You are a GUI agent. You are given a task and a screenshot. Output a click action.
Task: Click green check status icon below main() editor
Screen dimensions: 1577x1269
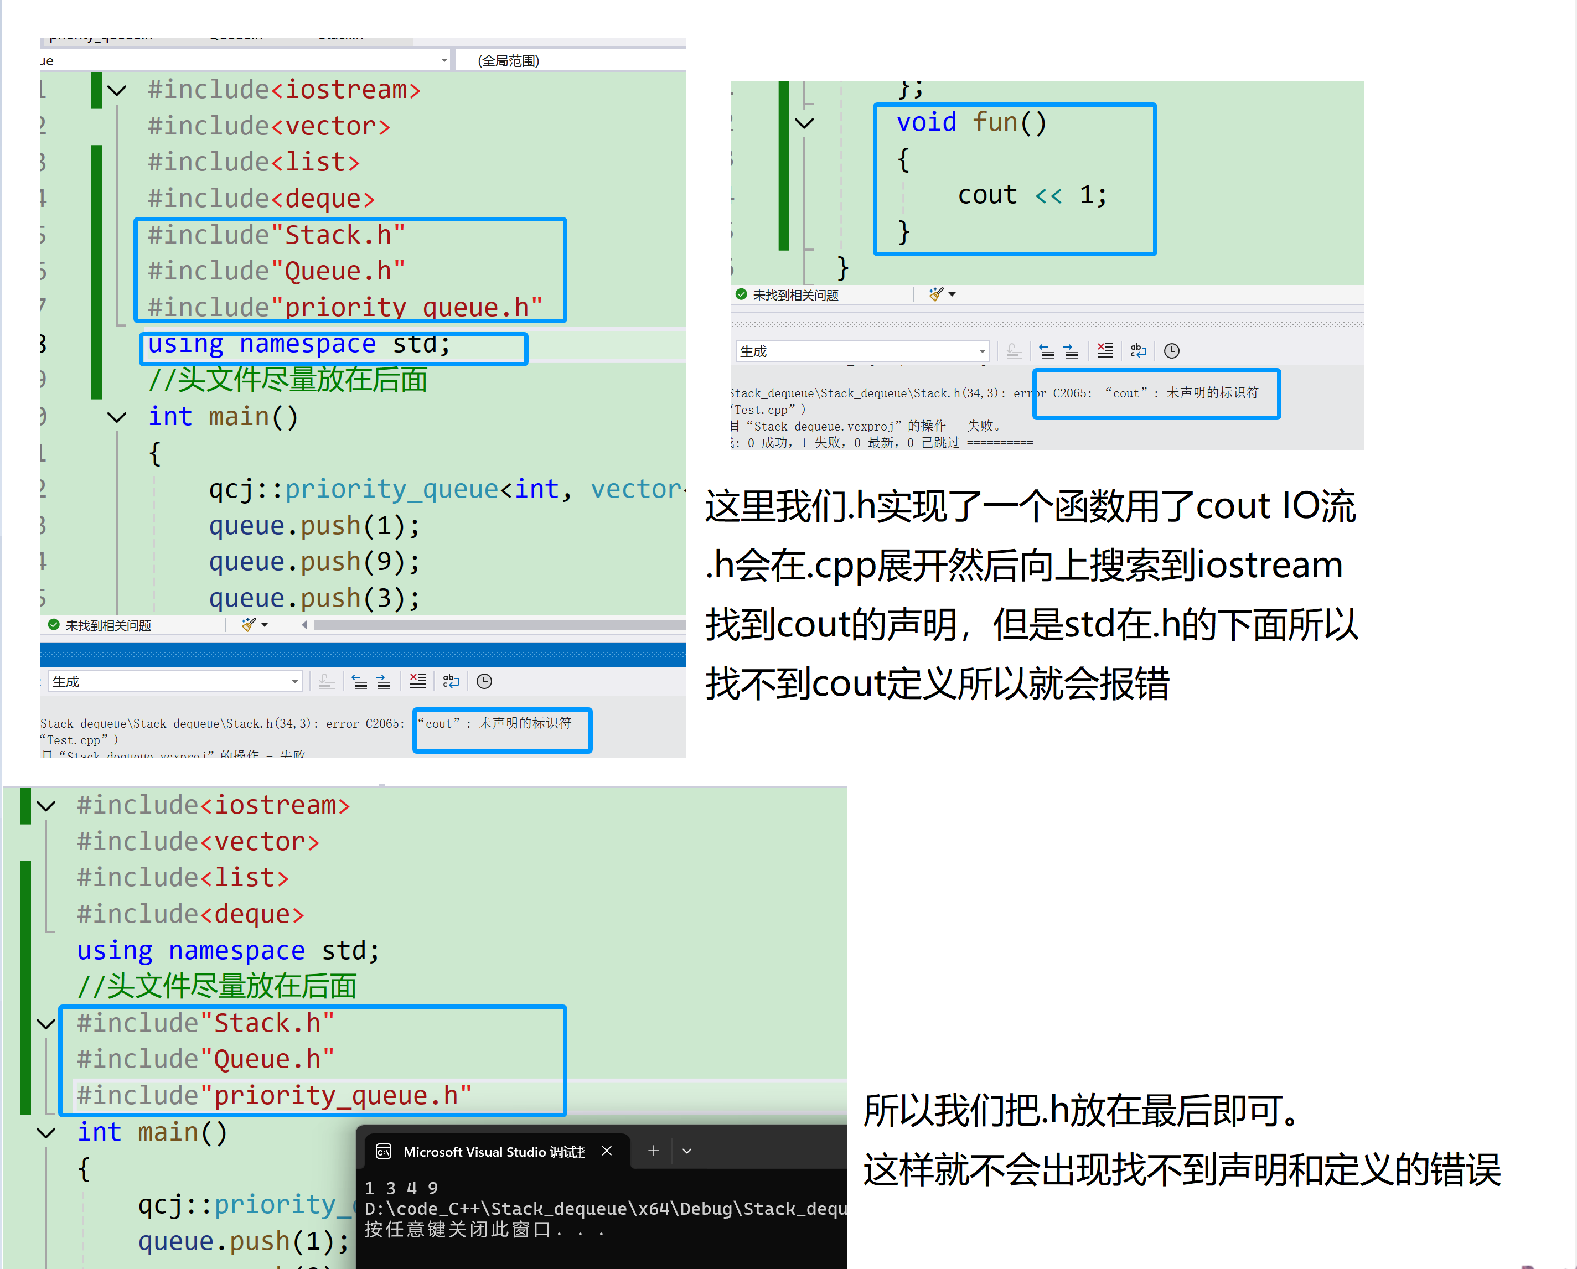53,625
